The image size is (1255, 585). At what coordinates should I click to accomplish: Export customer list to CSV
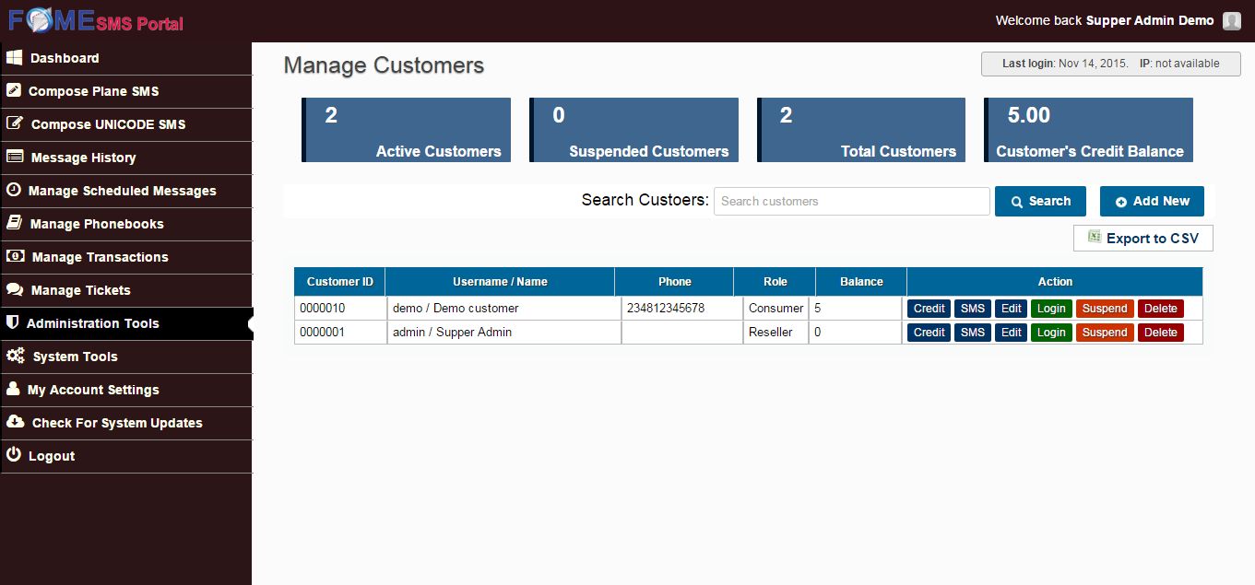1143,239
